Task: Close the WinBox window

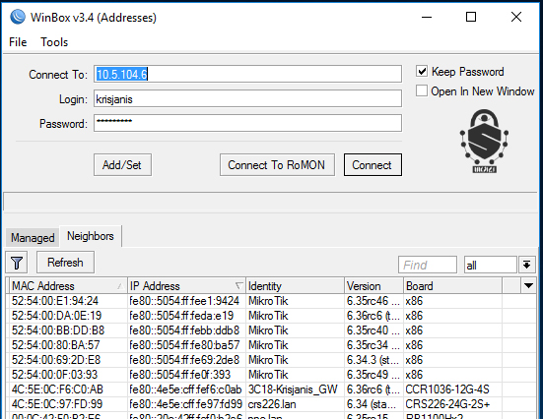Action: click(516, 17)
